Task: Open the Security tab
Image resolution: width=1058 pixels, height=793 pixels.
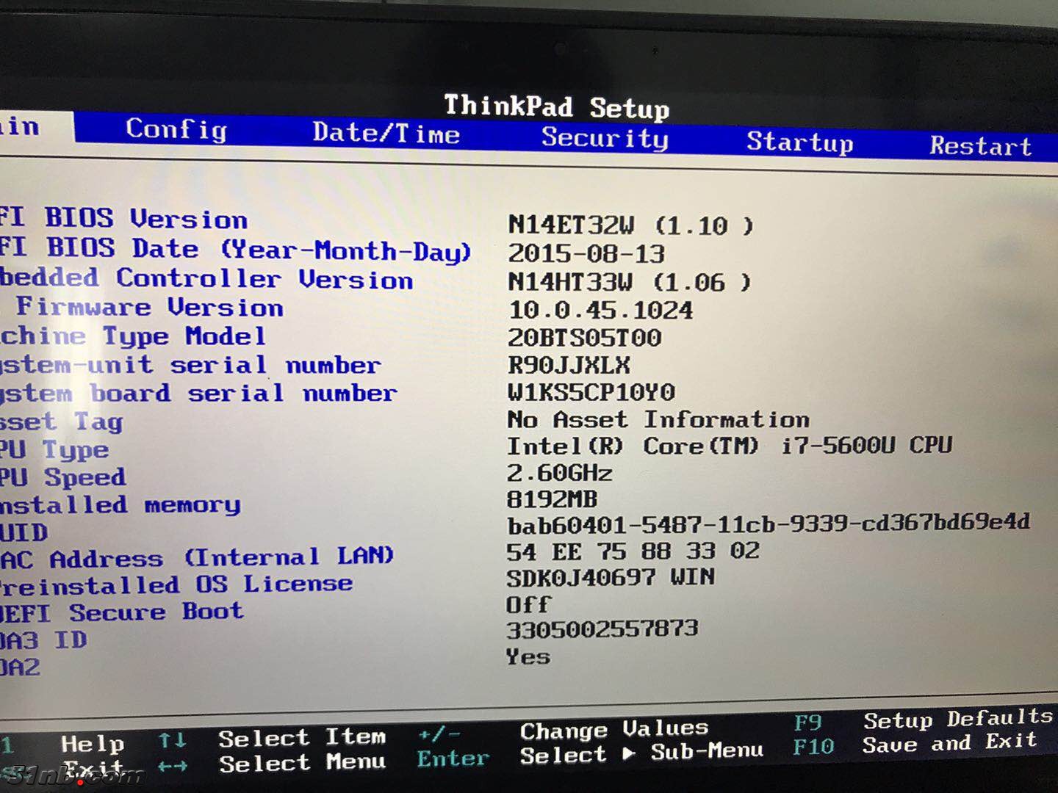Action: tap(605, 137)
